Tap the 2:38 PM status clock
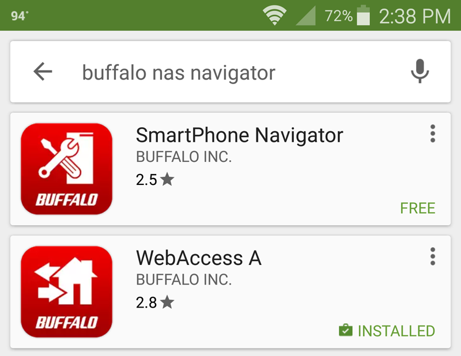This screenshot has width=461, height=356. (415, 16)
